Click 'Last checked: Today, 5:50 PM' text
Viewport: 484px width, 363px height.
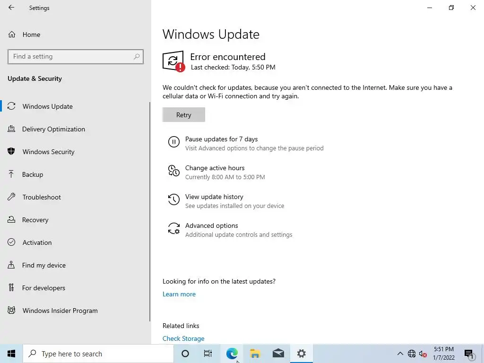point(233,67)
